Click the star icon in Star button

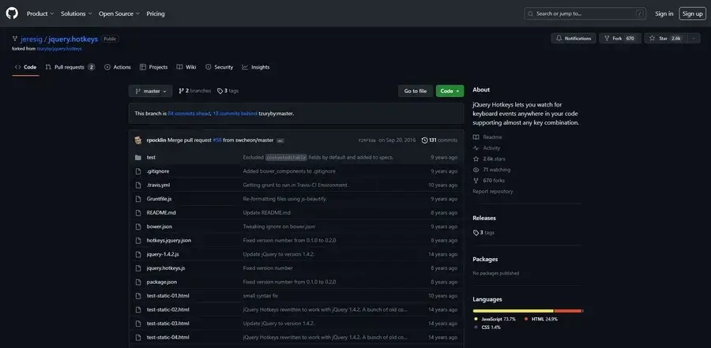point(652,39)
